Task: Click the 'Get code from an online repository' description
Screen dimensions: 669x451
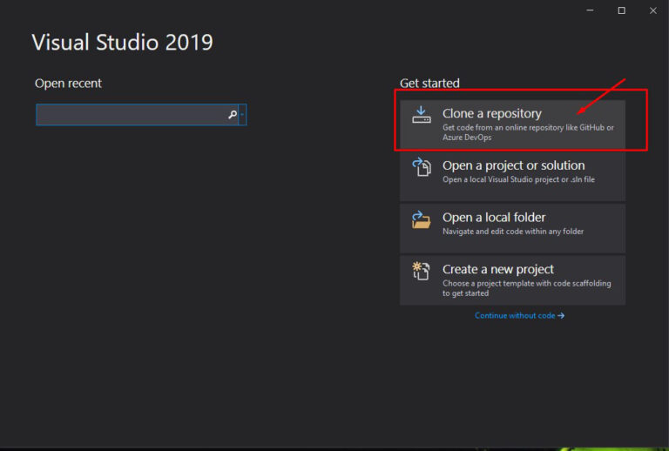Action: (528, 132)
